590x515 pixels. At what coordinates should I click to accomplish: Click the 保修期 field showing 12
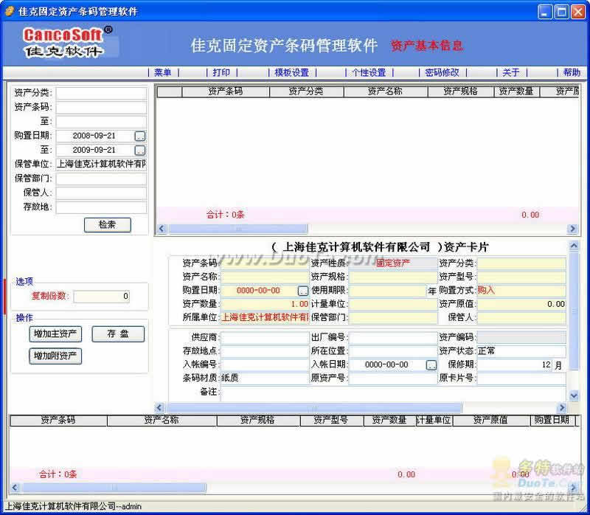pyautogui.click(x=515, y=364)
